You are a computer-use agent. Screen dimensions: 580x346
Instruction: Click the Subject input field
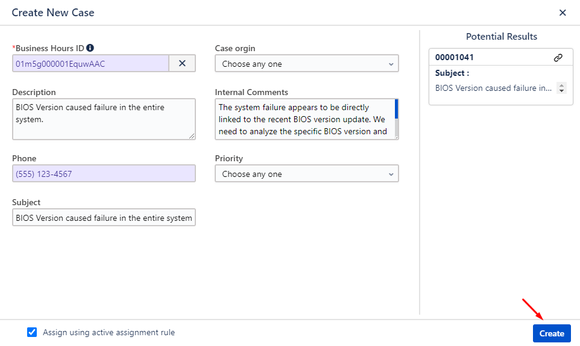point(104,218)
